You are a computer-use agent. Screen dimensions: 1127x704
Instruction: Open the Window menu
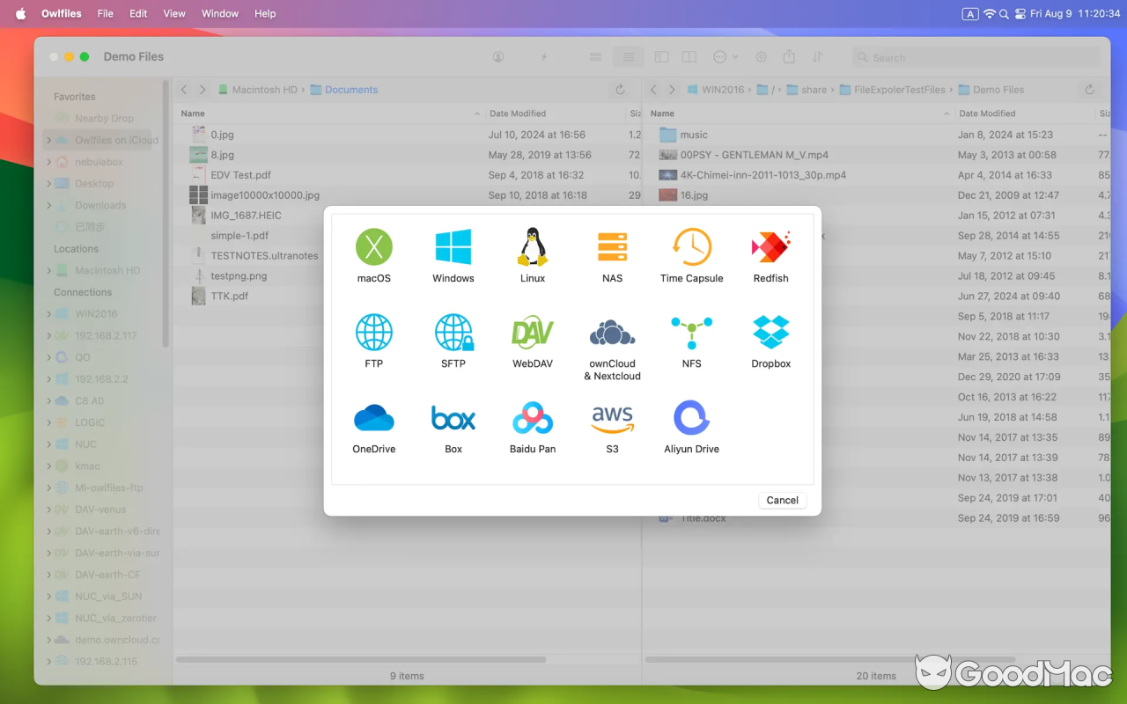tap(219, 13)
